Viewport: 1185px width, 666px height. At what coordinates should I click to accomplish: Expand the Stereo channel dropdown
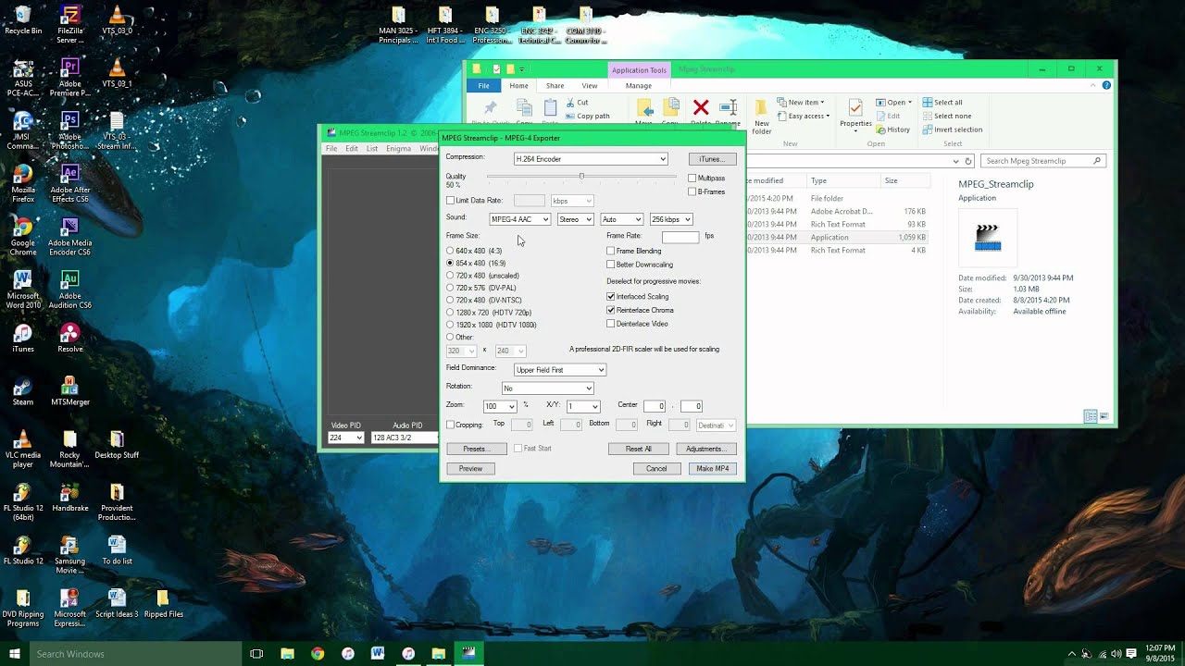(x=575, y=219)
